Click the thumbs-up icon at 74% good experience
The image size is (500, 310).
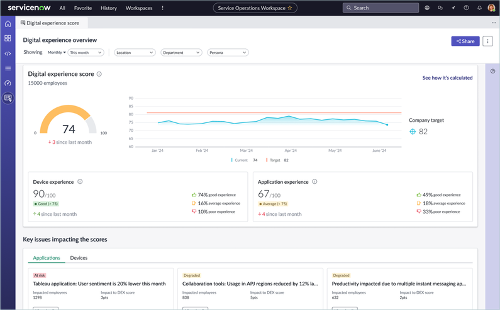pyautogui.click(x=194, y=195)
